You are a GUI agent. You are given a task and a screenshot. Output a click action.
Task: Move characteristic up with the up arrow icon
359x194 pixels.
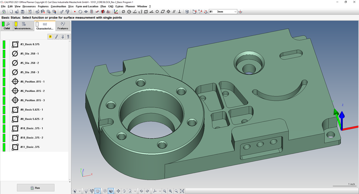click(x=68, y=37)
